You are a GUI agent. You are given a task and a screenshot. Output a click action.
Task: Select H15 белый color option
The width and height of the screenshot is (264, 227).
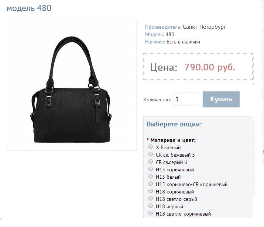point(151,176)
